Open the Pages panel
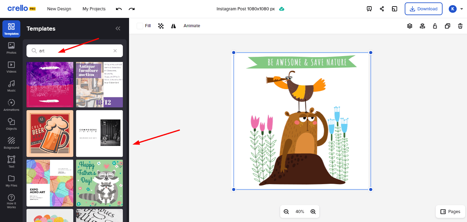The image size is (467, 222). tap(450, 212)
